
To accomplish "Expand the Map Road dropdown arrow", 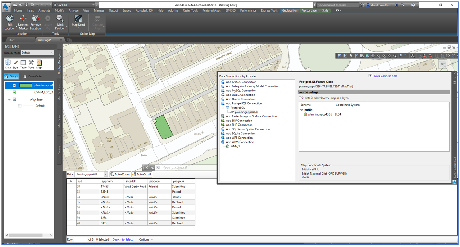I will click(x=78, y=28).
